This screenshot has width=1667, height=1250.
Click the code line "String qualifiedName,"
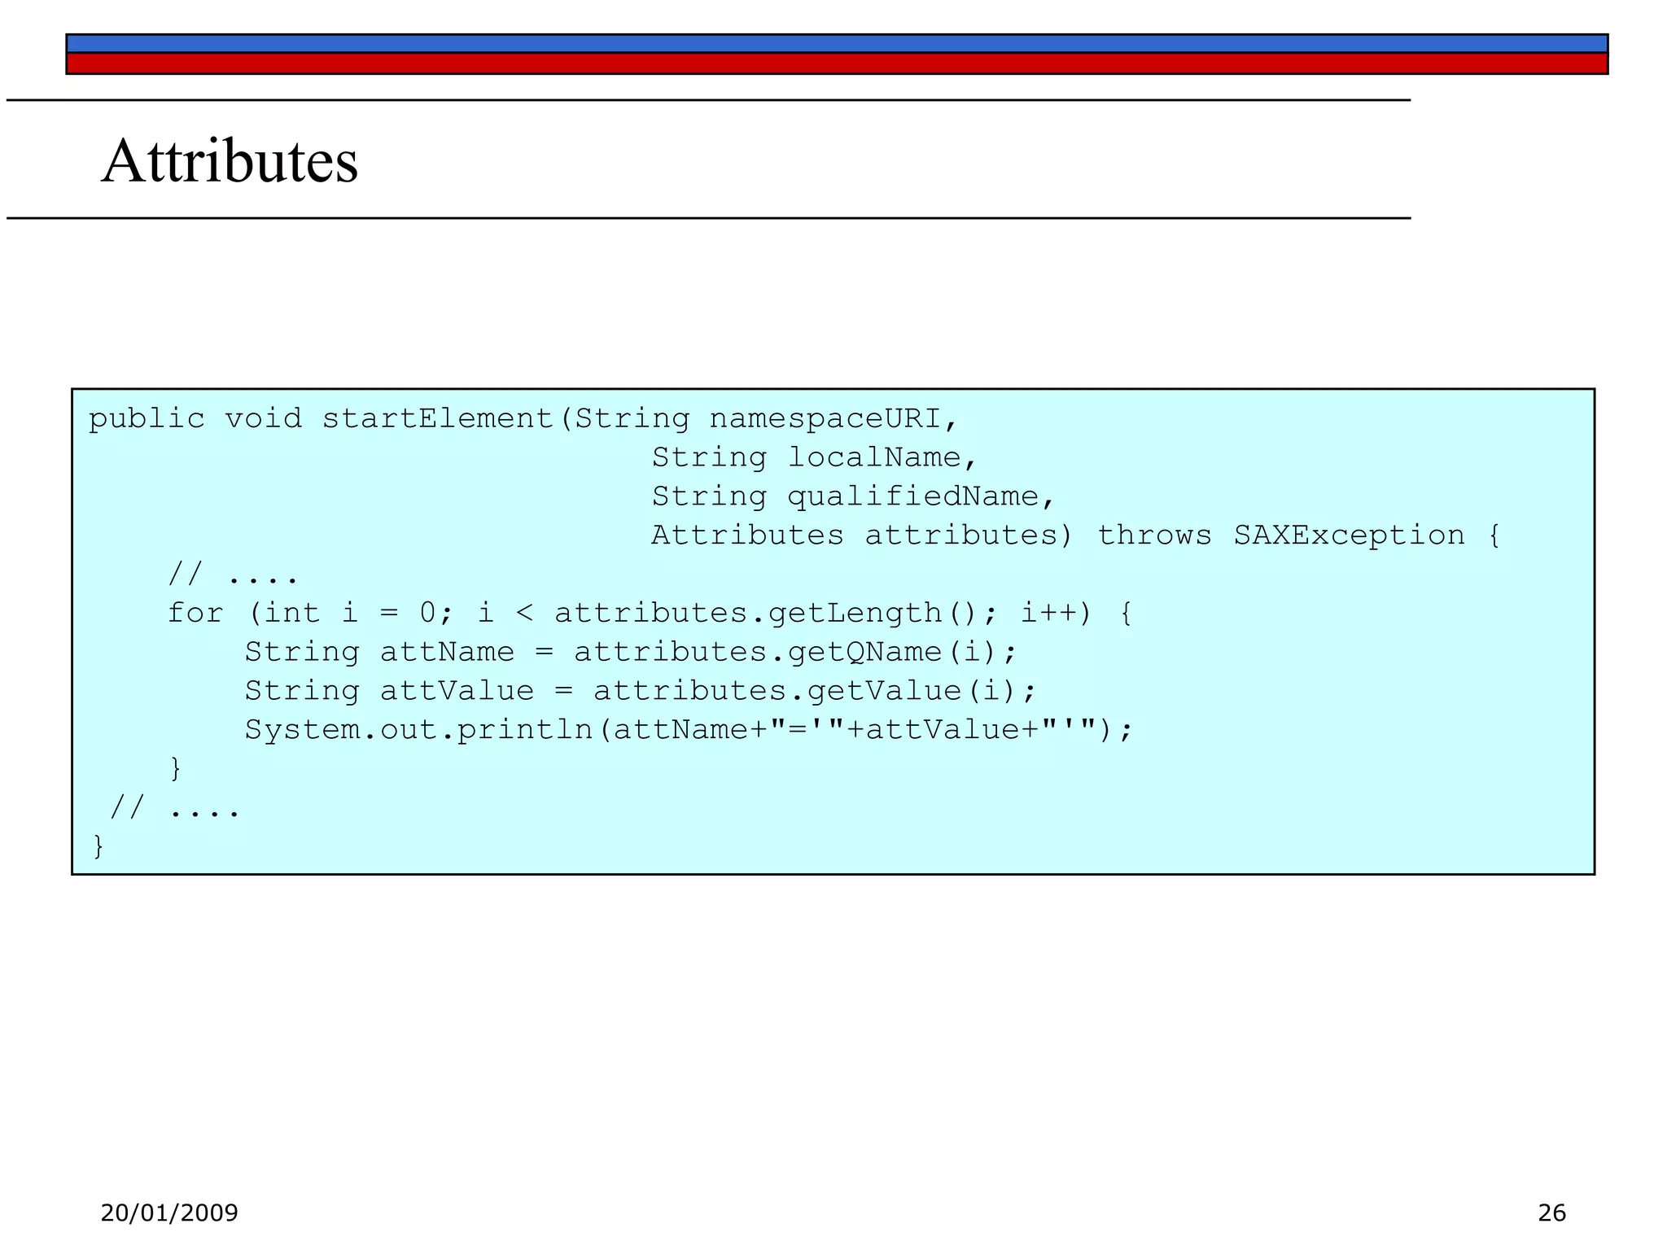coord(853,496)
